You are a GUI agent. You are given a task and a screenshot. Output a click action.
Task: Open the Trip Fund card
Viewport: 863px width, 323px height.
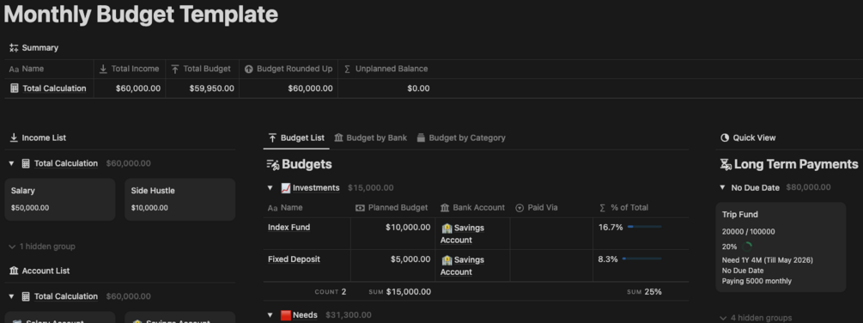pyautogui.click(x=781, y=247)
